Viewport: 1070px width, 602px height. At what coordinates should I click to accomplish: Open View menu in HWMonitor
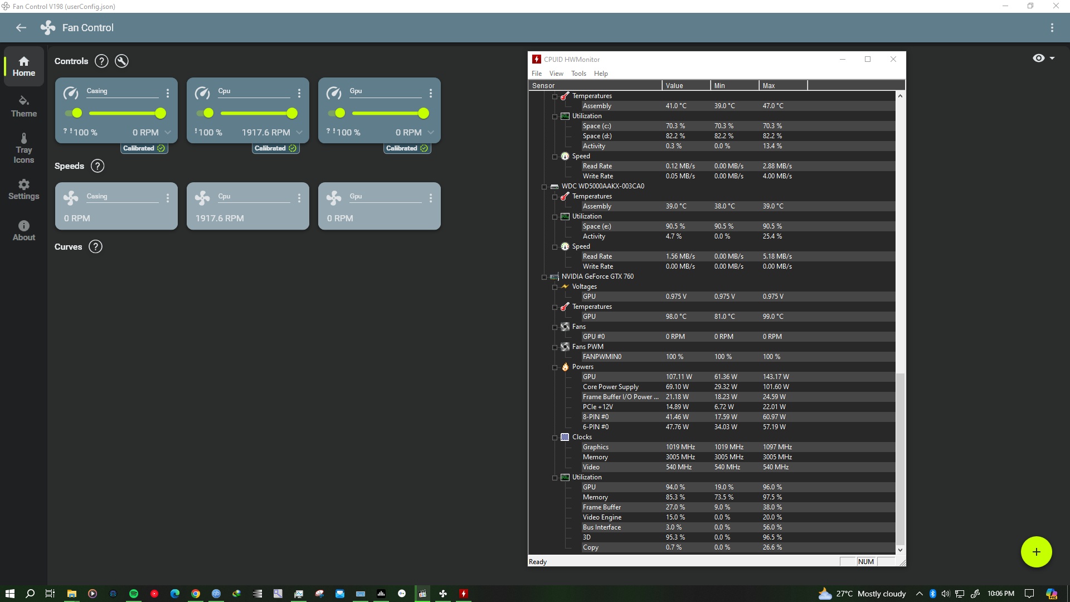(556, 74)
